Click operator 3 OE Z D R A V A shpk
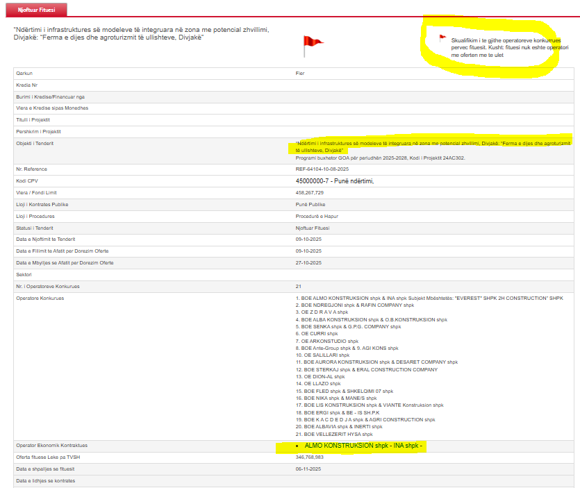 click(322, 312)
